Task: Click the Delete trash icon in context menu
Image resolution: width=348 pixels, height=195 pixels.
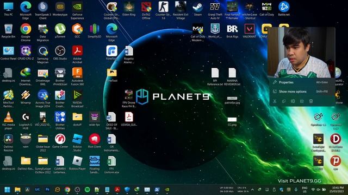Action: (311, 101)
